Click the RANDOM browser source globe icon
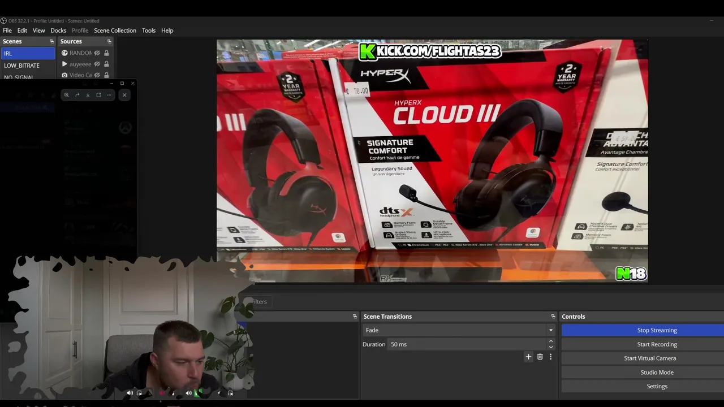The width and height of the screenshot is (724, 407). click(x=64, y=53)
